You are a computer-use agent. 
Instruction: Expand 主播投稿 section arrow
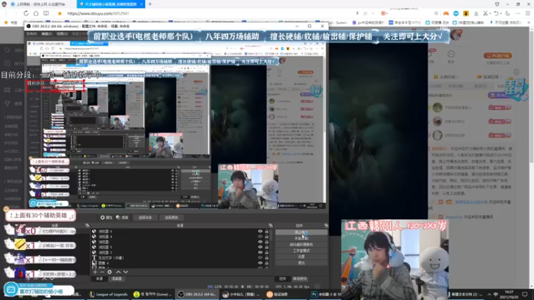[457, 77]
